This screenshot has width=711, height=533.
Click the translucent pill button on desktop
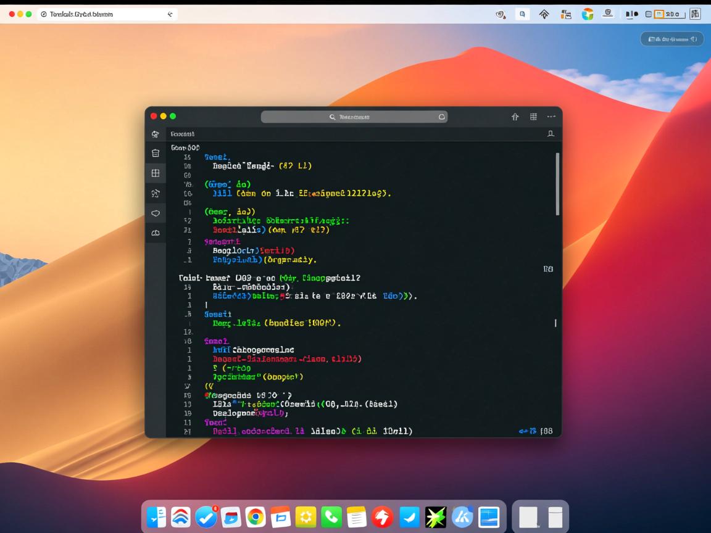671,39
